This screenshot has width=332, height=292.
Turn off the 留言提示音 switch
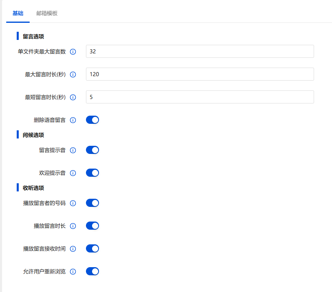92,150
